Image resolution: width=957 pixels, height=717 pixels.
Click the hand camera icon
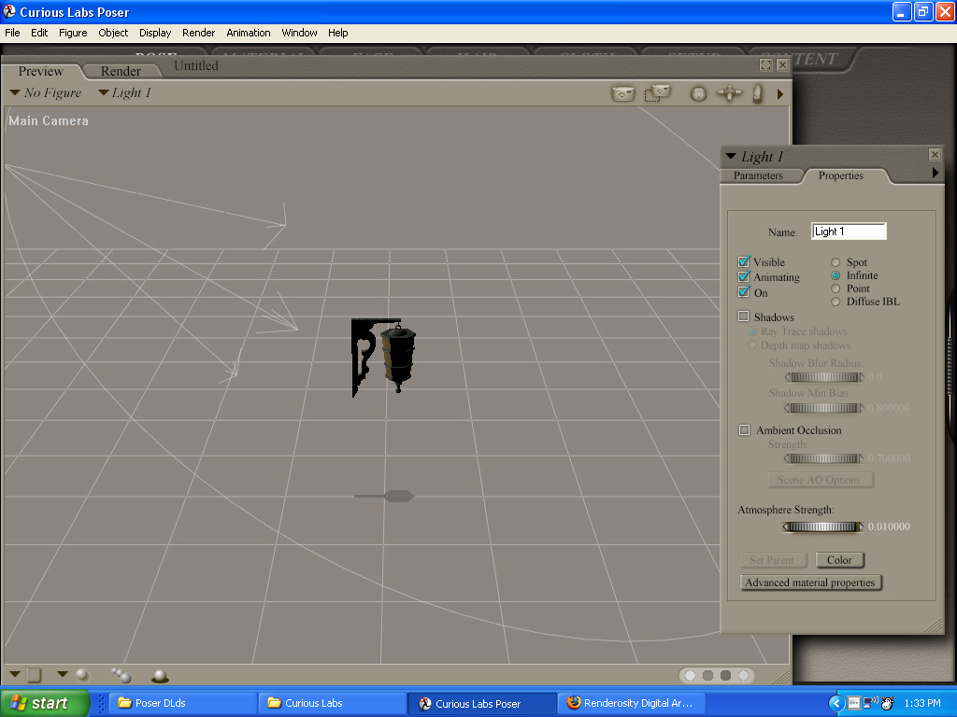[757, 93]
